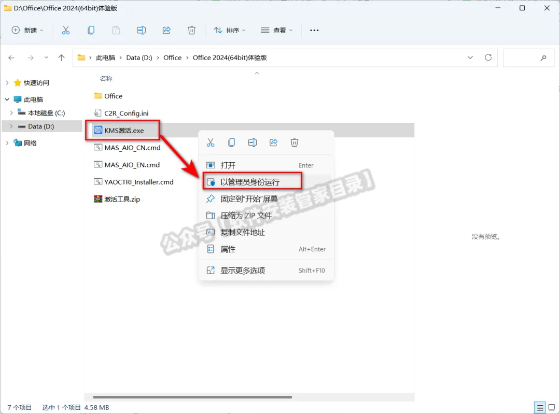Choose 打开 in the context menu
Viewport: 560px width, 414px height.
tap(266, 165)
